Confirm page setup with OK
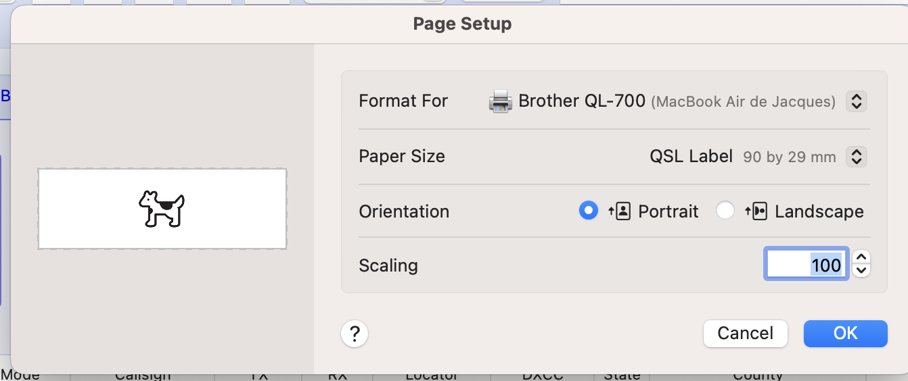Image resolution: width=908 pixels, height=381 pixels. click(845, 333)
